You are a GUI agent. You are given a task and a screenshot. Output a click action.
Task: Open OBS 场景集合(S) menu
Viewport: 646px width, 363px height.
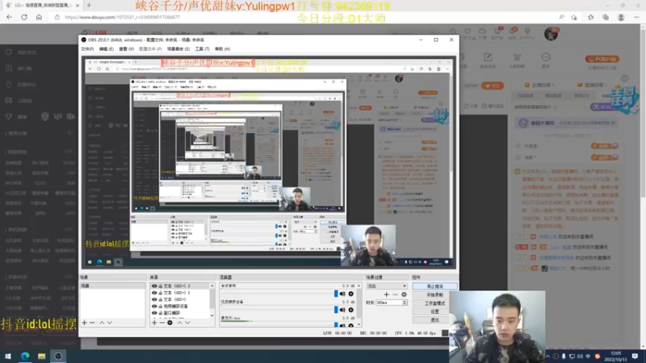coord(178,49)
